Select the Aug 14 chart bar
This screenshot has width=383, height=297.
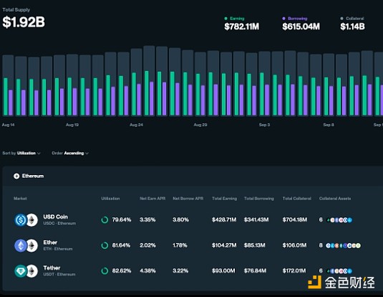pyautogui.click(x=8, y=85)
